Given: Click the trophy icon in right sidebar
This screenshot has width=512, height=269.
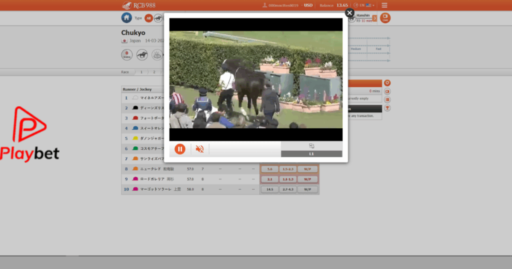Looking at the screenshot, I should point(387,108).
